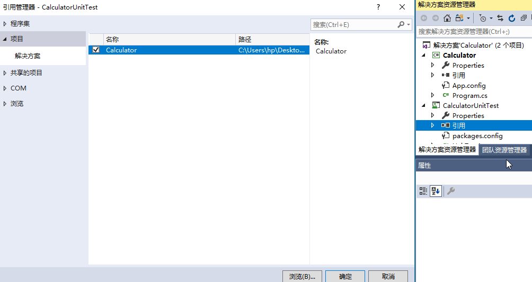Click the App.config file icon
The width and height of the screenshot is (532, 282).
pos(446,85)
